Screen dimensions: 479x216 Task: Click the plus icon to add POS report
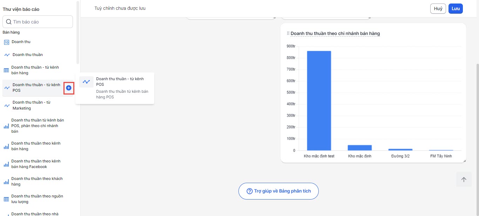coord(69,88)
